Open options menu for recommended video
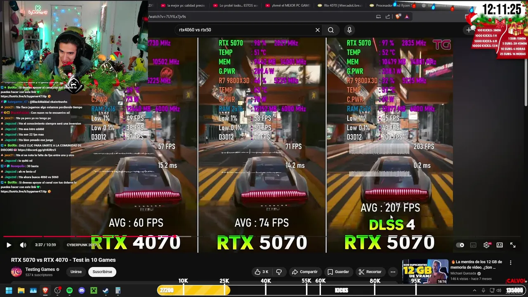 511,263
